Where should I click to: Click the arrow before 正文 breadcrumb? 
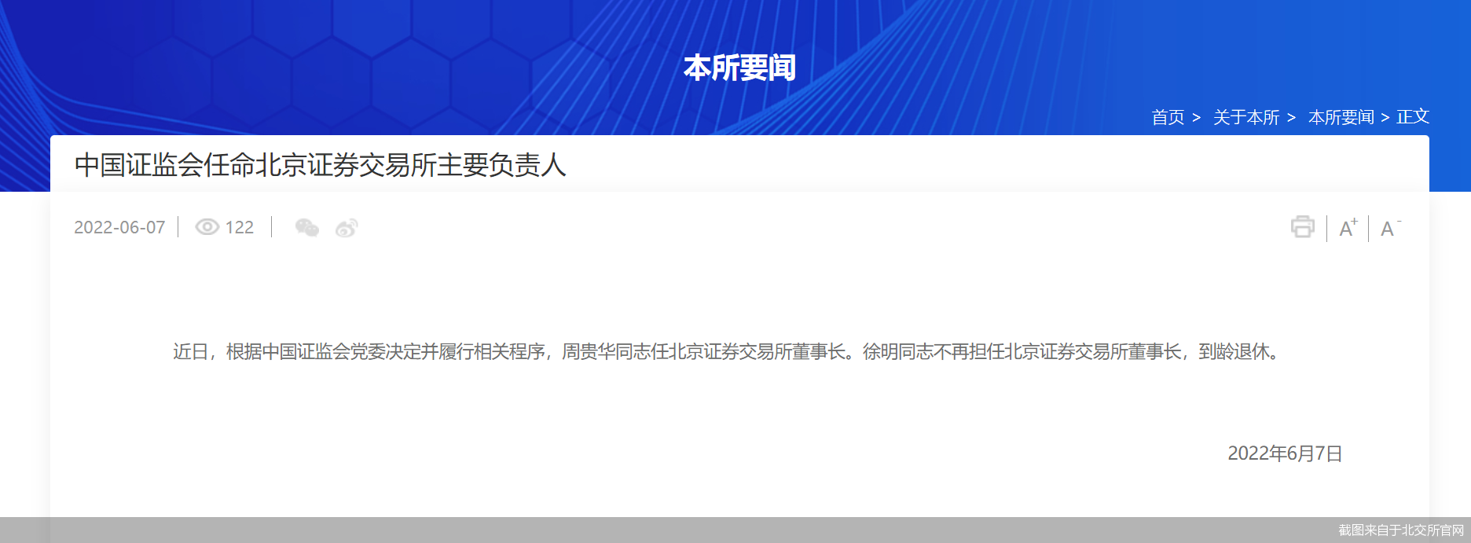pyautogui.click(x=1385, y=118)
